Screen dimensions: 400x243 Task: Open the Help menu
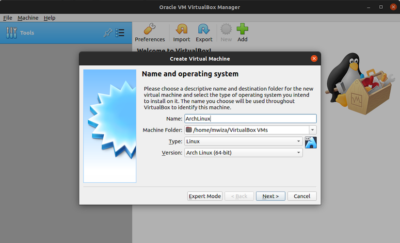(49, 18)
